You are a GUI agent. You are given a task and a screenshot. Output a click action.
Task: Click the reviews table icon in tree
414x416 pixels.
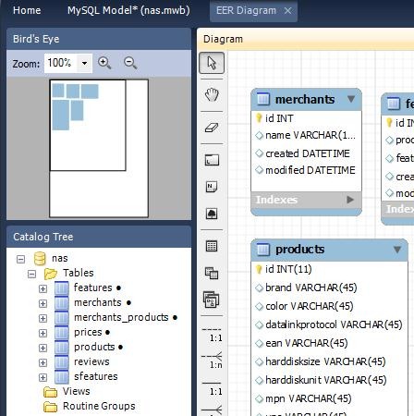click(62, 361)
